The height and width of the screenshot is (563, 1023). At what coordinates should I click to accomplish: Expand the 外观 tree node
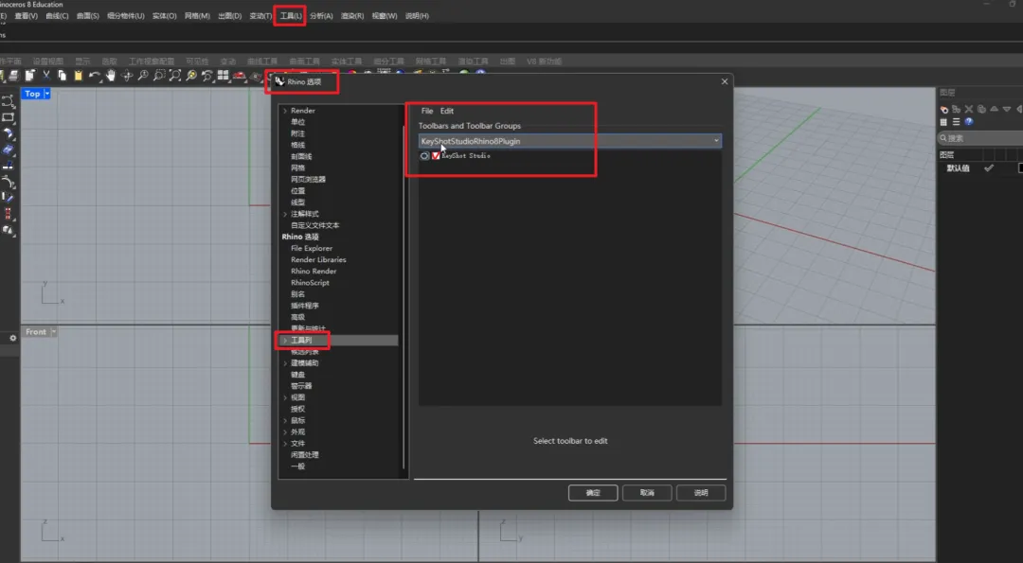pos(284,432)
